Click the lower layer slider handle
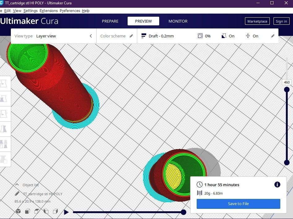This screenshot has width=293, height=219. tap(287, 162)
